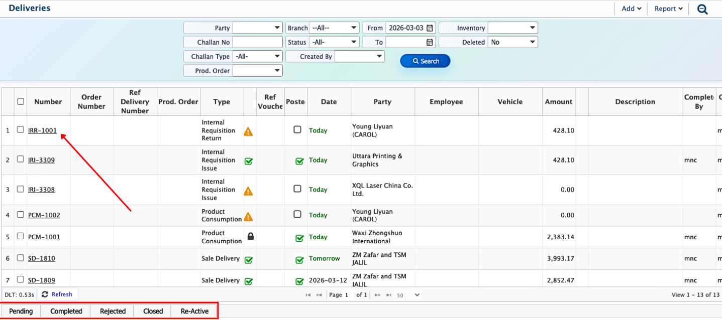Image resolution: width=722 pixels, height=320 pixels.
Task: Open the Add menu
Action: point(631,9)
